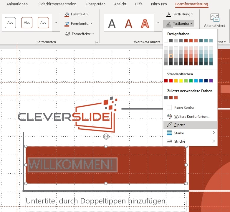Click the color palette icon beside Weitere Konturfarben
This screenshot has width=230, height=212.
[169, 116]
